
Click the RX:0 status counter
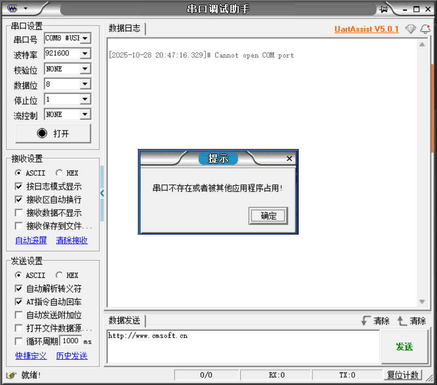(276, 375)
